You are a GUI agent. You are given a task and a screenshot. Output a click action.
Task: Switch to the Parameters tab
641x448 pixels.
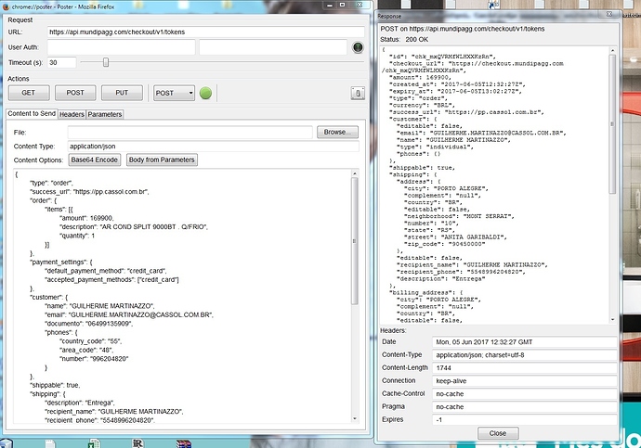(x=105, y=115)
